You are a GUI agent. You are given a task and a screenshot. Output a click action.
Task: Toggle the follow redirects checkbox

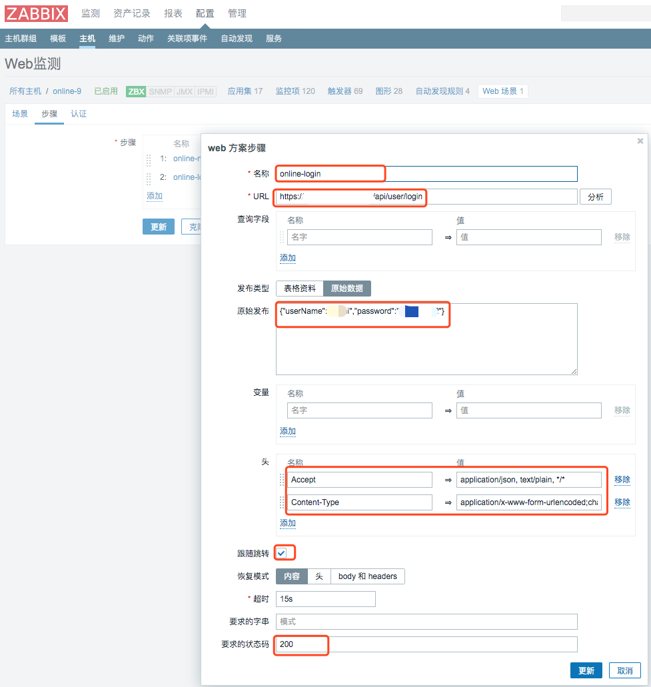282,553
